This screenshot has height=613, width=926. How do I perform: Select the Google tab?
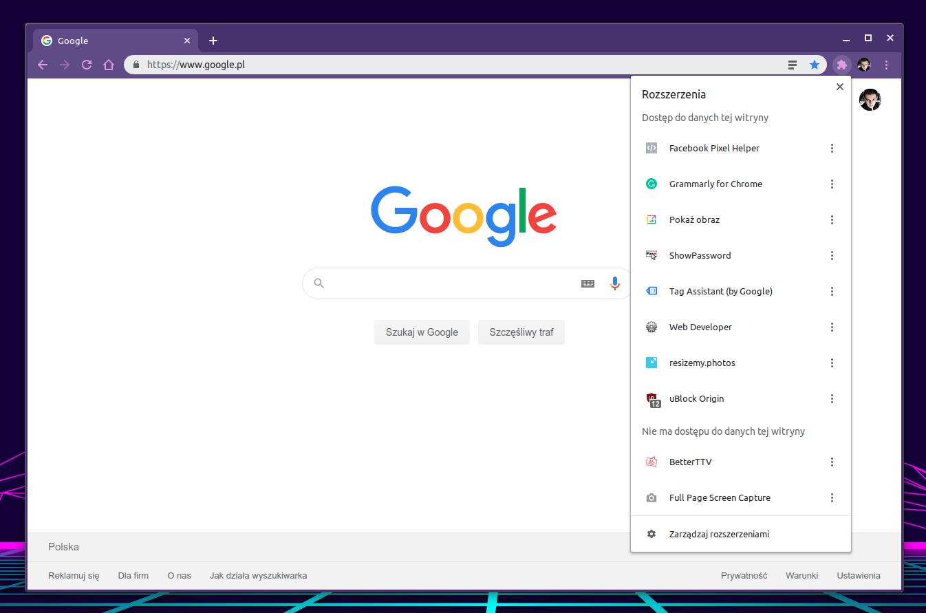(x=116, y=41)
